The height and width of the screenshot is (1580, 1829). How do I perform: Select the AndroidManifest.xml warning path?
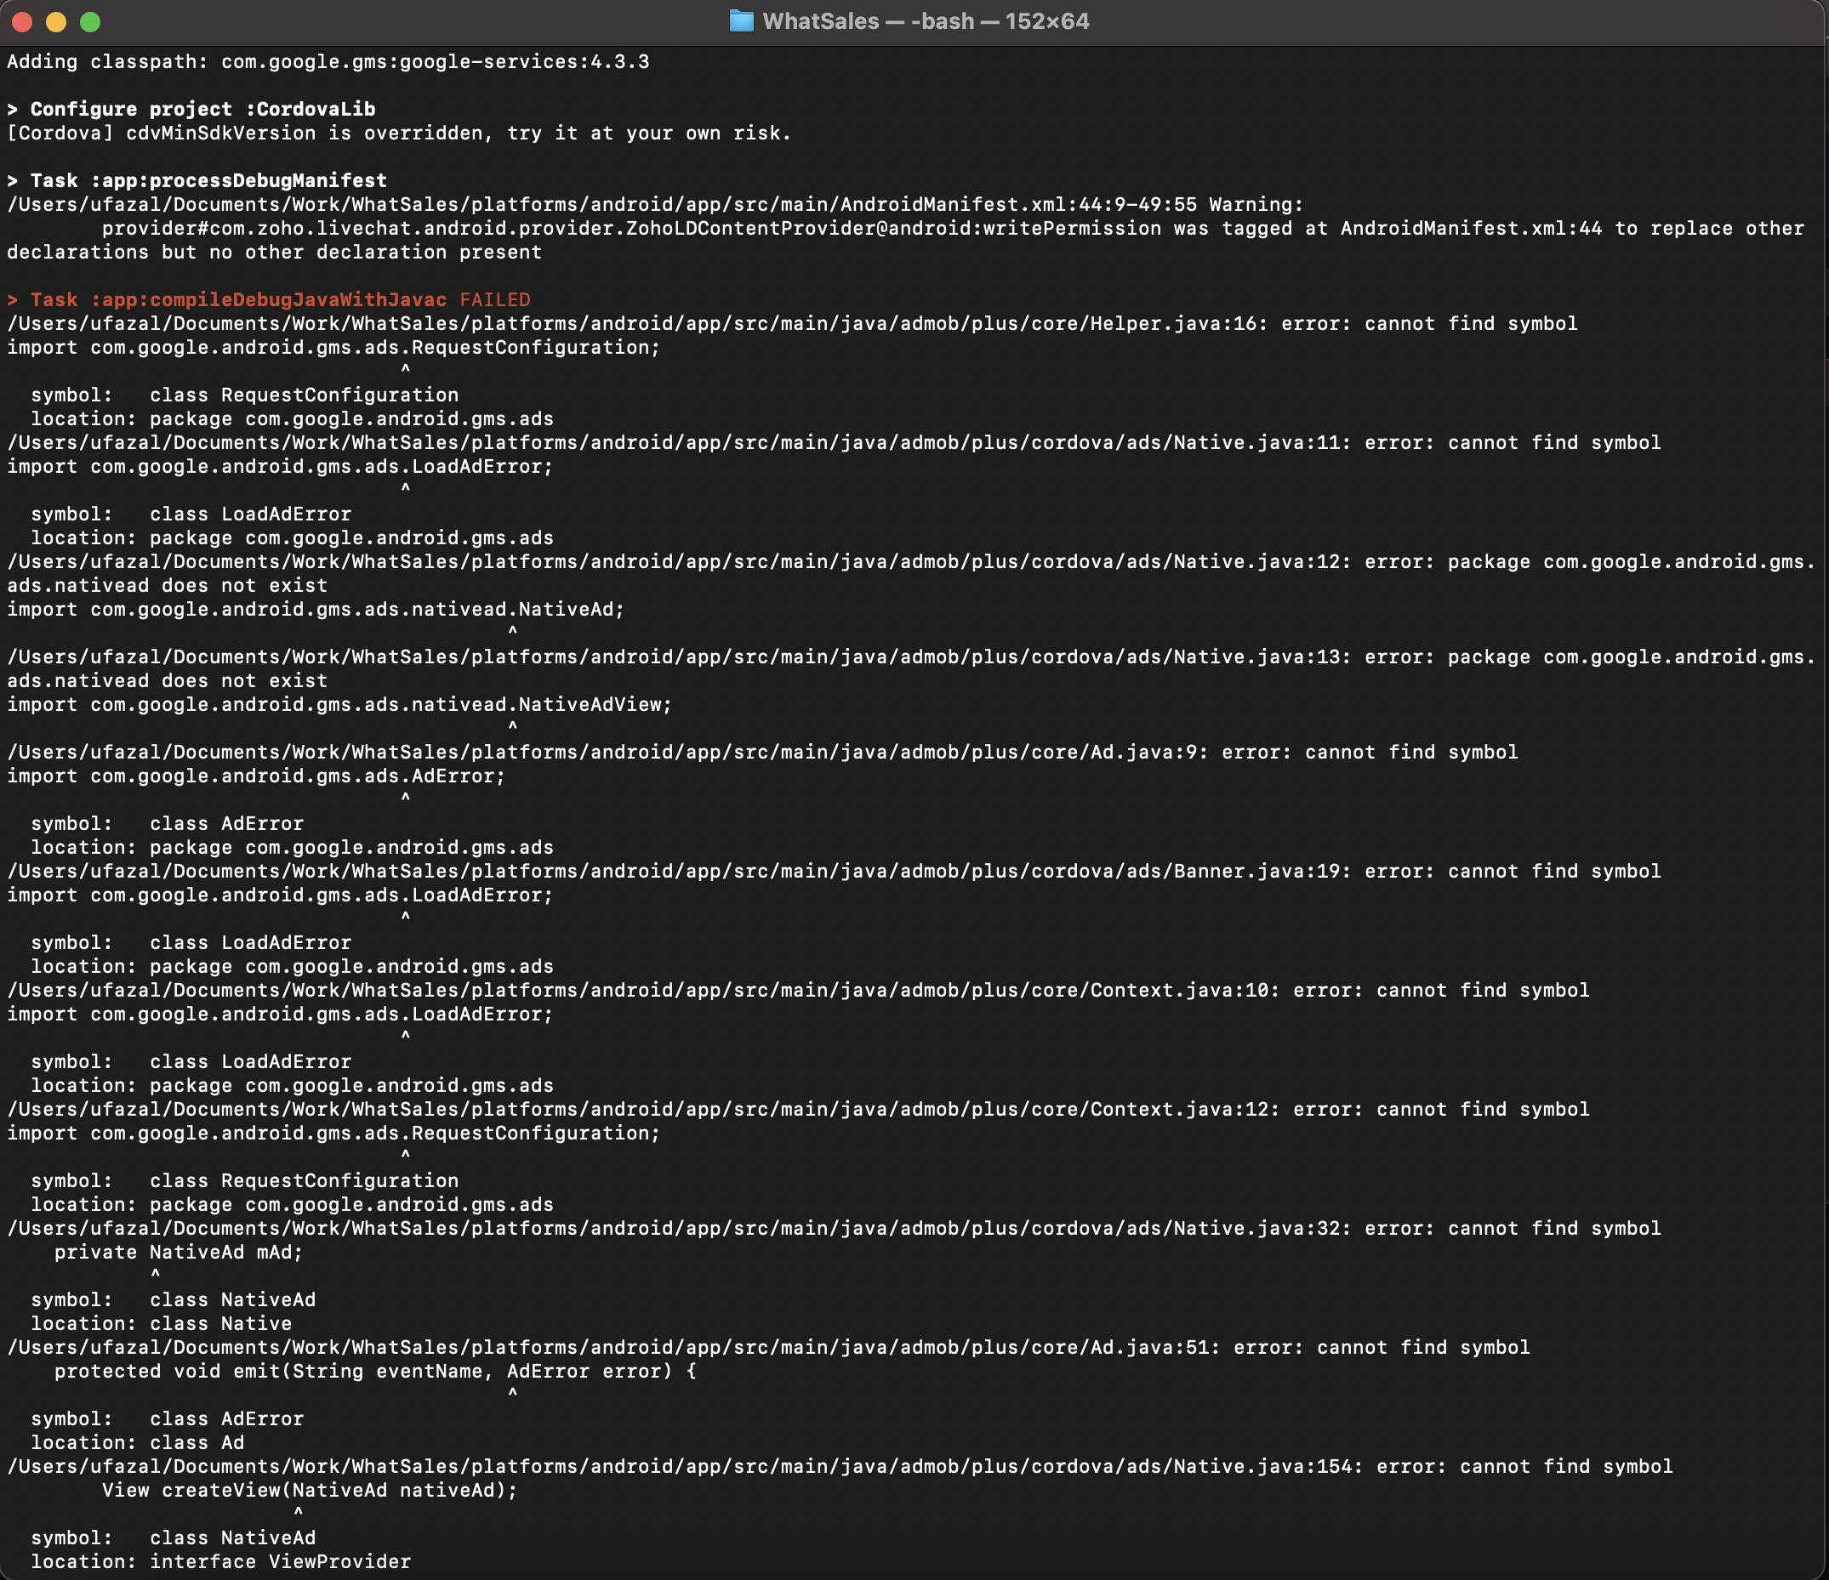[653, 204]
